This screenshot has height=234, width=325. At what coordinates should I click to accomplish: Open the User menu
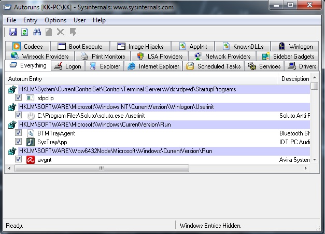click(80, 20)
